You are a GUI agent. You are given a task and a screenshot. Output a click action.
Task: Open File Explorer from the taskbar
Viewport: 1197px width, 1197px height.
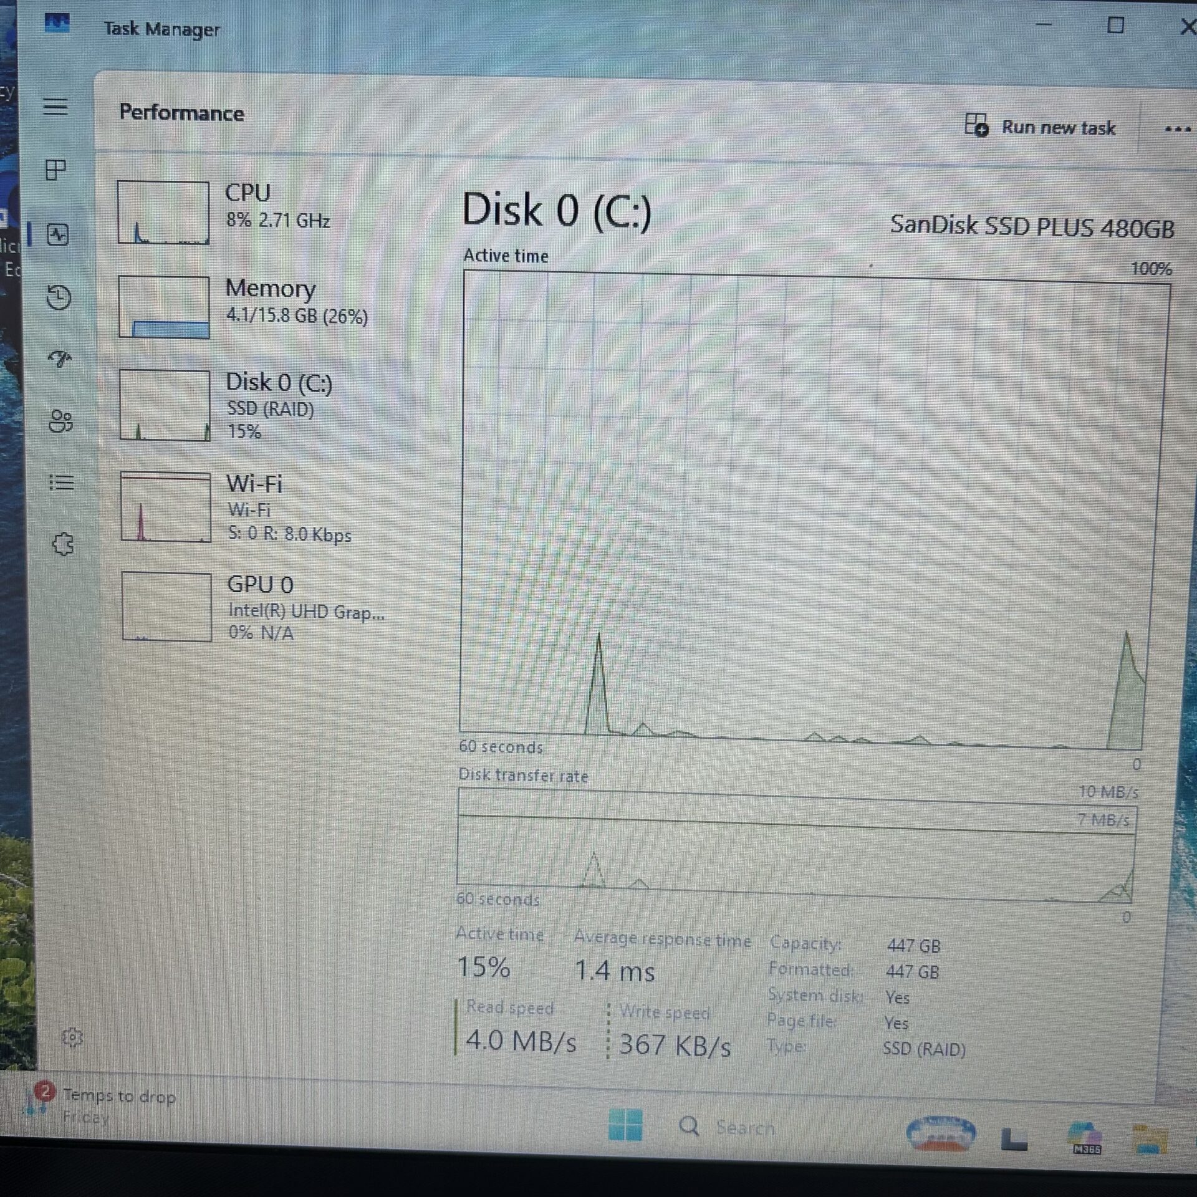[x=1149, y=1138]
